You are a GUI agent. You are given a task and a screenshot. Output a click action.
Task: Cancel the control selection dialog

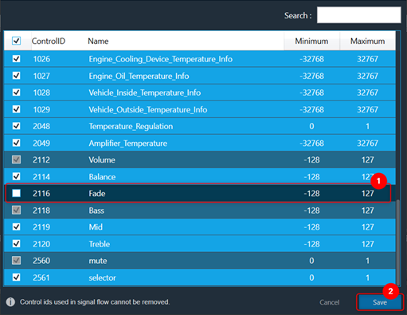click(x=330, y=302)
